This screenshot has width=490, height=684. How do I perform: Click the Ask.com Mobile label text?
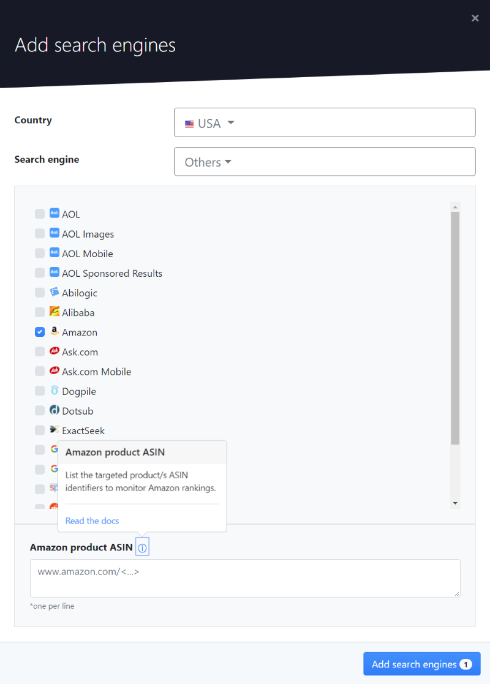point(96,372)
